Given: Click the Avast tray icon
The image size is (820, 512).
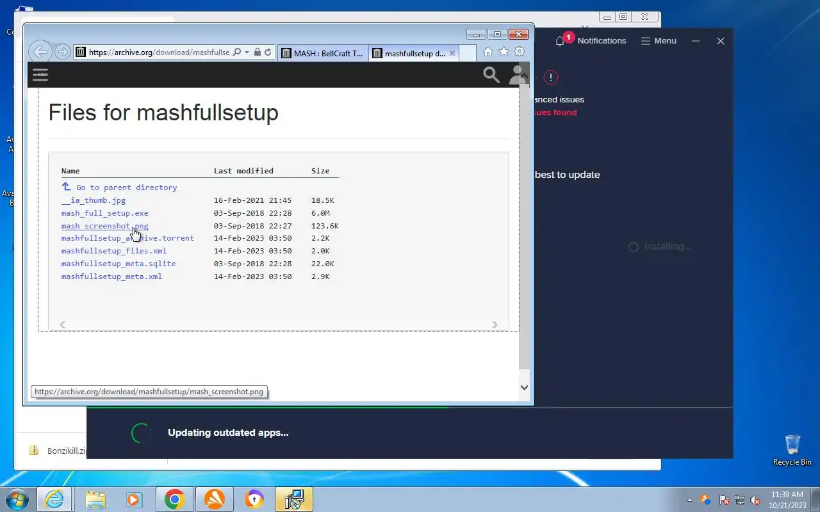Looking at the screenshot, I should point(705,500).
